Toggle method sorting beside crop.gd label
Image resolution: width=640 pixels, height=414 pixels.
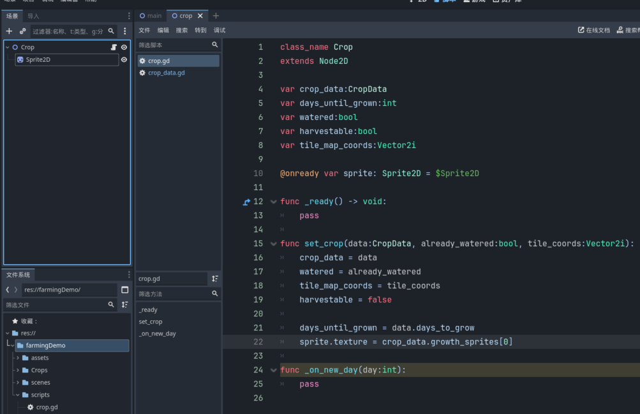pos(215,279)
